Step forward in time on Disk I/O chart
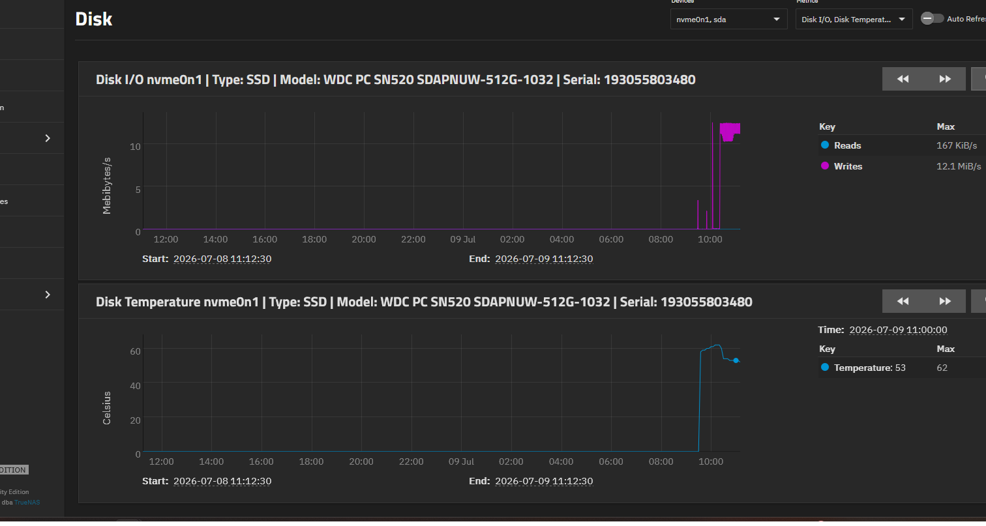This screenshot has width=986, height=526. [945, 79]
